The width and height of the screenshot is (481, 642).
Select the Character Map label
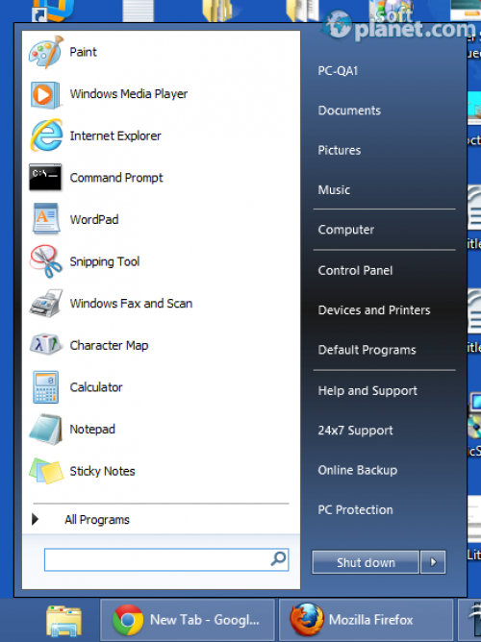click(109, 346)
